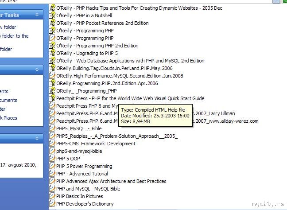Image resolution: width=287 pixels, height=210 pixels.
Task: Click the CHM icon for O'Reilly PHP Hacks Tips
Action: tap(52, 8)
